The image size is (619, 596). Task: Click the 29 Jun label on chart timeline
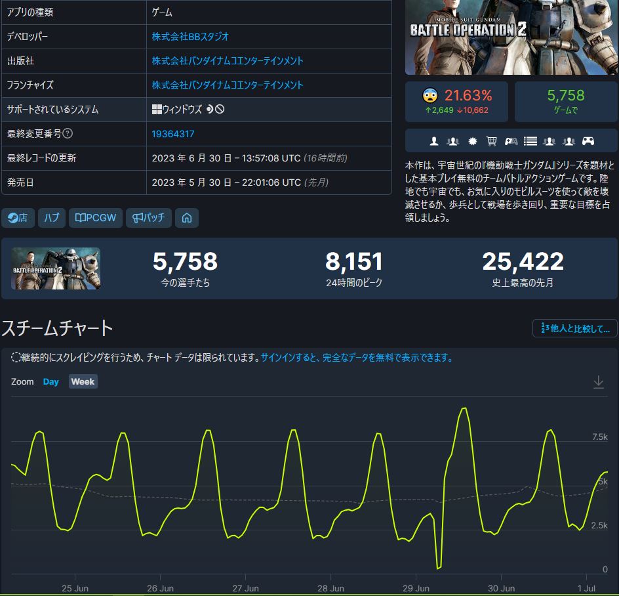click(x=416, y=588)
